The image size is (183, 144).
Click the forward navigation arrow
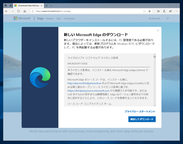(x=13, y=11)
